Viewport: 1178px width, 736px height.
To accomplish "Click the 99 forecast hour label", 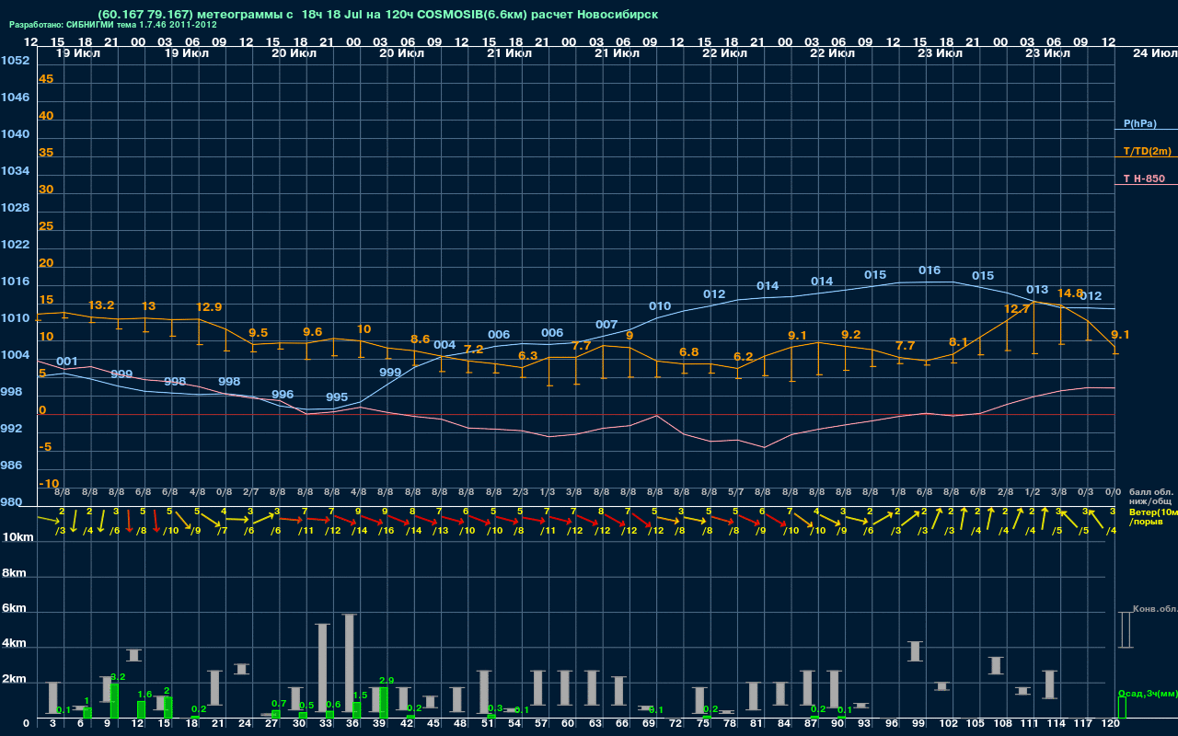I will [x=918, y=724].
